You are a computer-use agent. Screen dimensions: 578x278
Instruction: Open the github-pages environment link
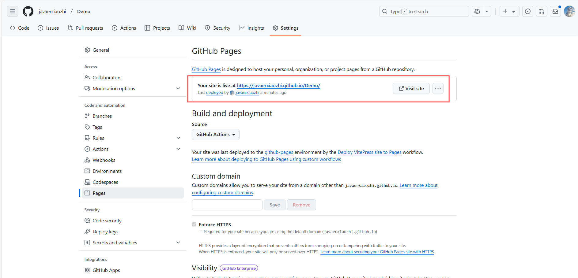(x=279, y=152)
